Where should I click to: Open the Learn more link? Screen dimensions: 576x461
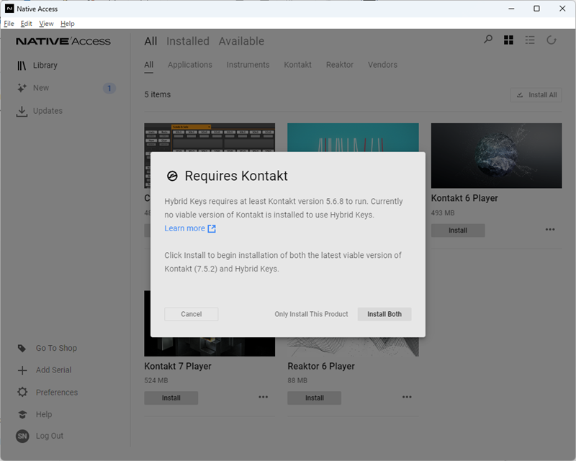point(185,228)
